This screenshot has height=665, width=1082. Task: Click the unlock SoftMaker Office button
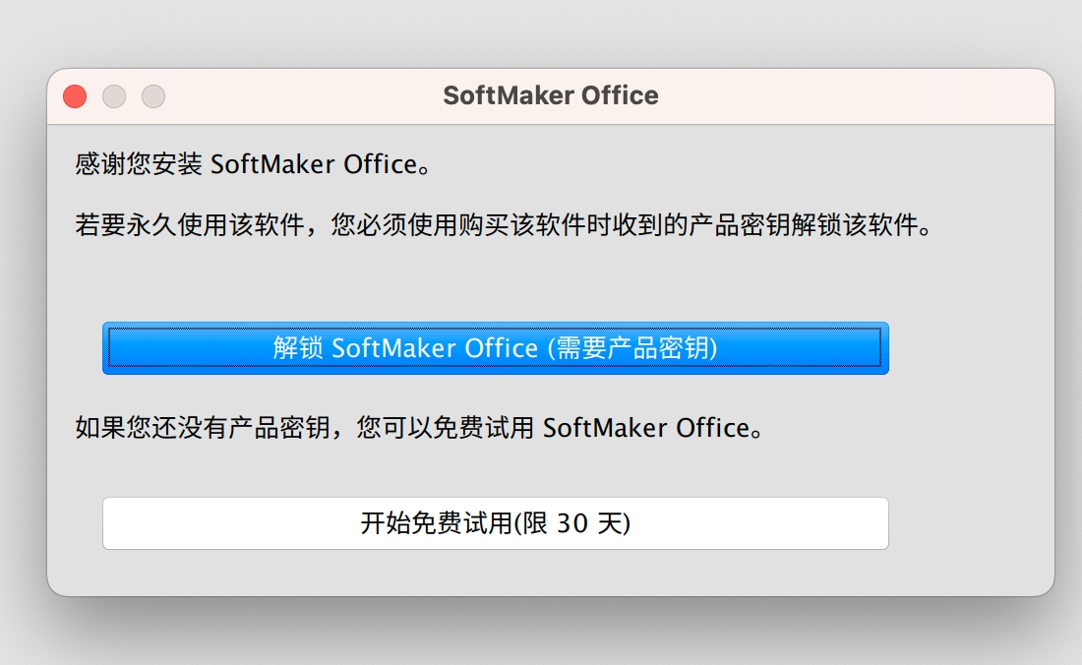[x=495, y=348]
